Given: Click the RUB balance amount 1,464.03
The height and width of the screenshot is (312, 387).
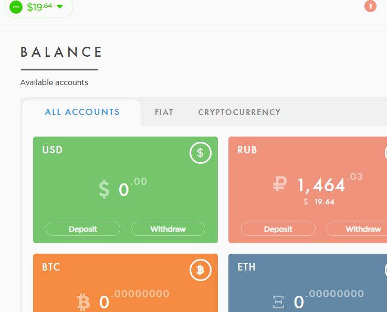Looking at the screenshot, I should click(321, 184).
